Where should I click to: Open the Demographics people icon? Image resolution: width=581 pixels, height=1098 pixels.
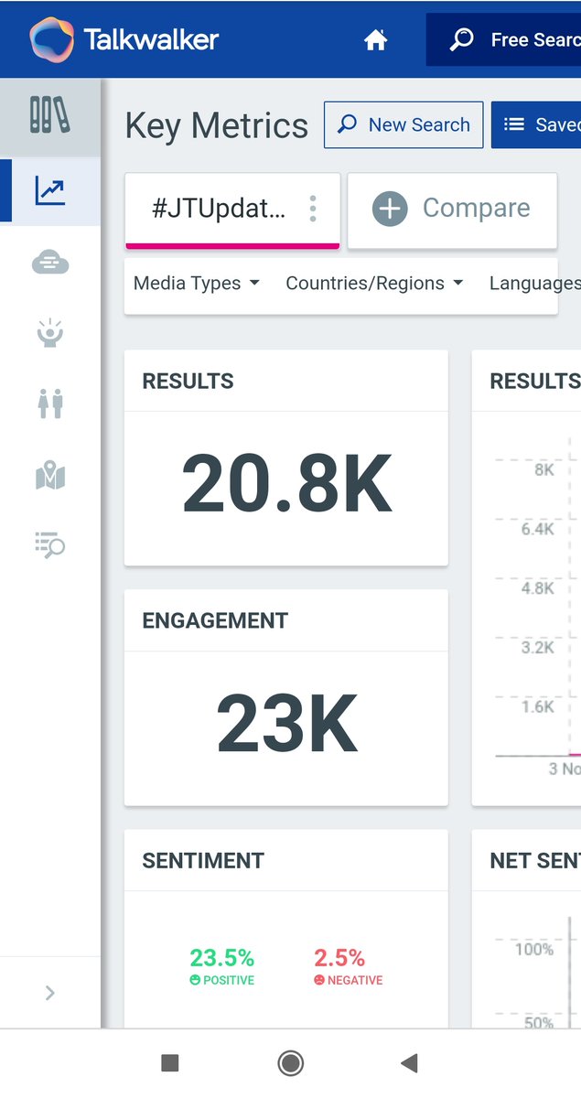[50, 404]
